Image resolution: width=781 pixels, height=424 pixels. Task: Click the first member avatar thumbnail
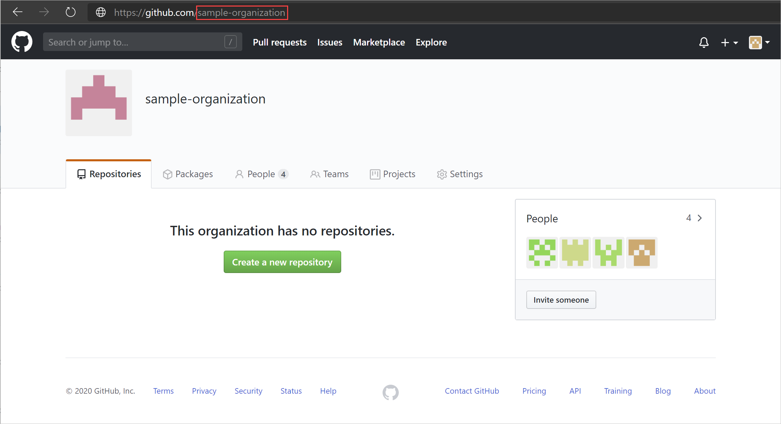tap(542, 253)
